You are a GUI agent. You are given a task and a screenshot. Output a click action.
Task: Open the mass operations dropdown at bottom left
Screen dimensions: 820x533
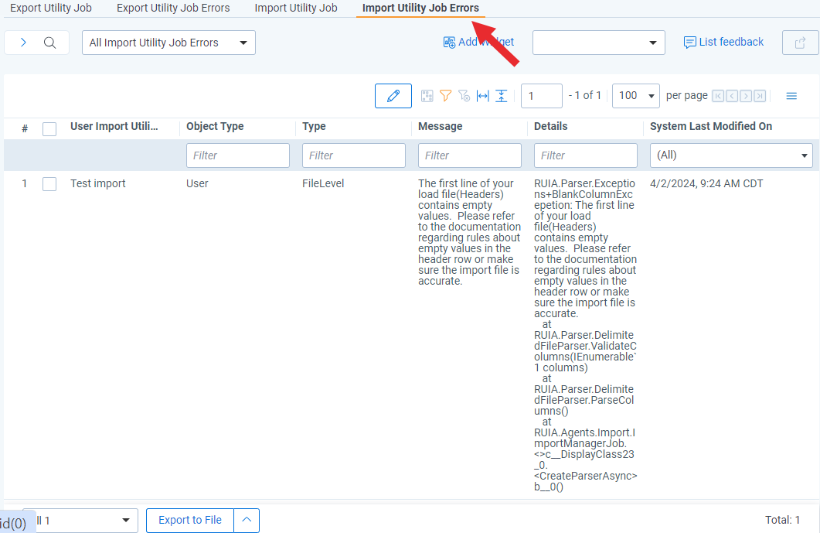80,521
